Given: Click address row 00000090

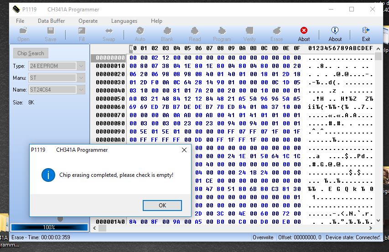Looking at the screenshot, I should point(110,132).
